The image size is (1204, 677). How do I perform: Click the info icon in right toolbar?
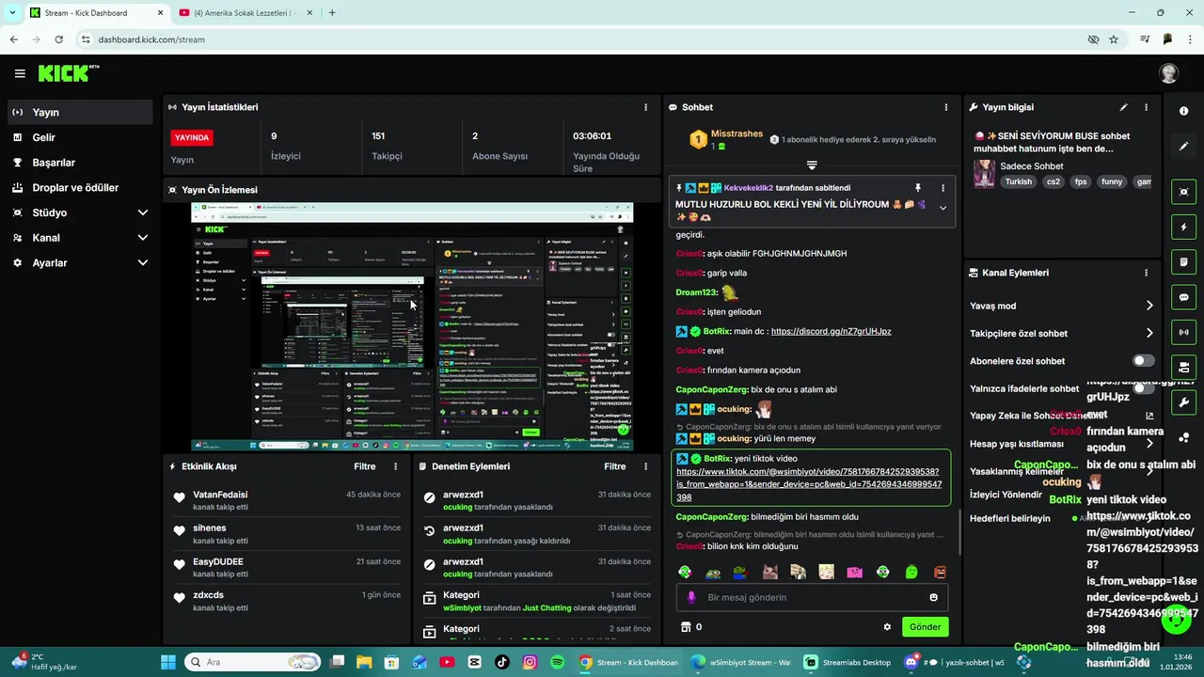(x=1183, y=111)
